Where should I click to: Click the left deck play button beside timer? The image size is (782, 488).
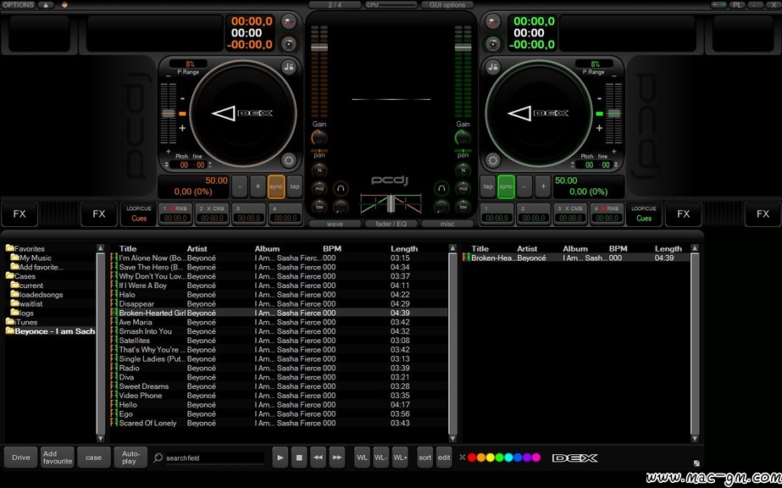[x=288, y=21]
